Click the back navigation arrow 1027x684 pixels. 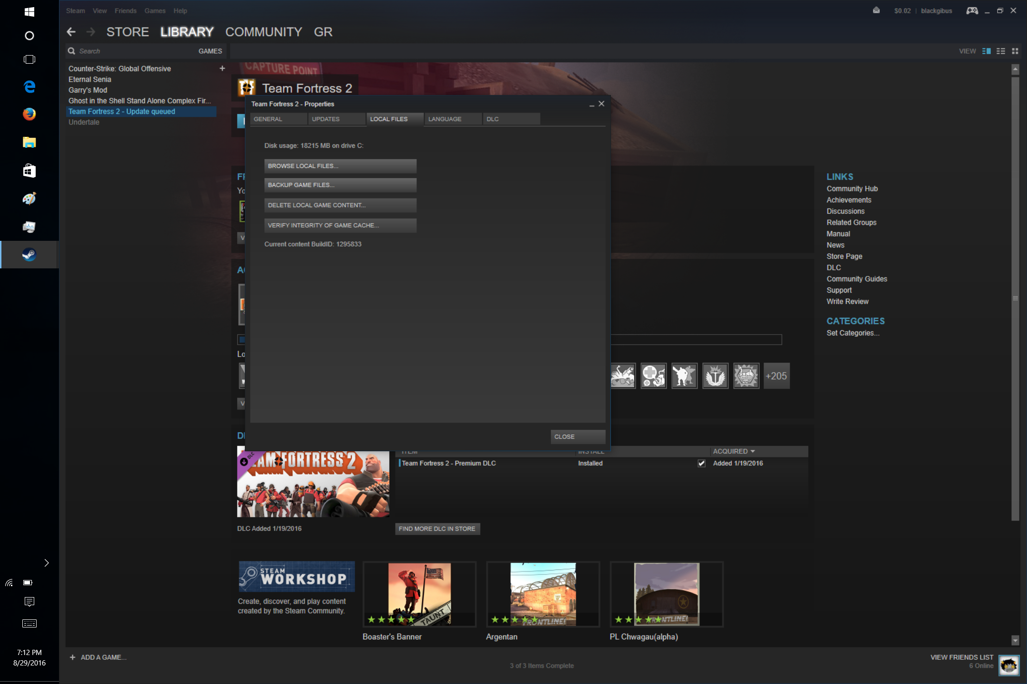(71, 32)
